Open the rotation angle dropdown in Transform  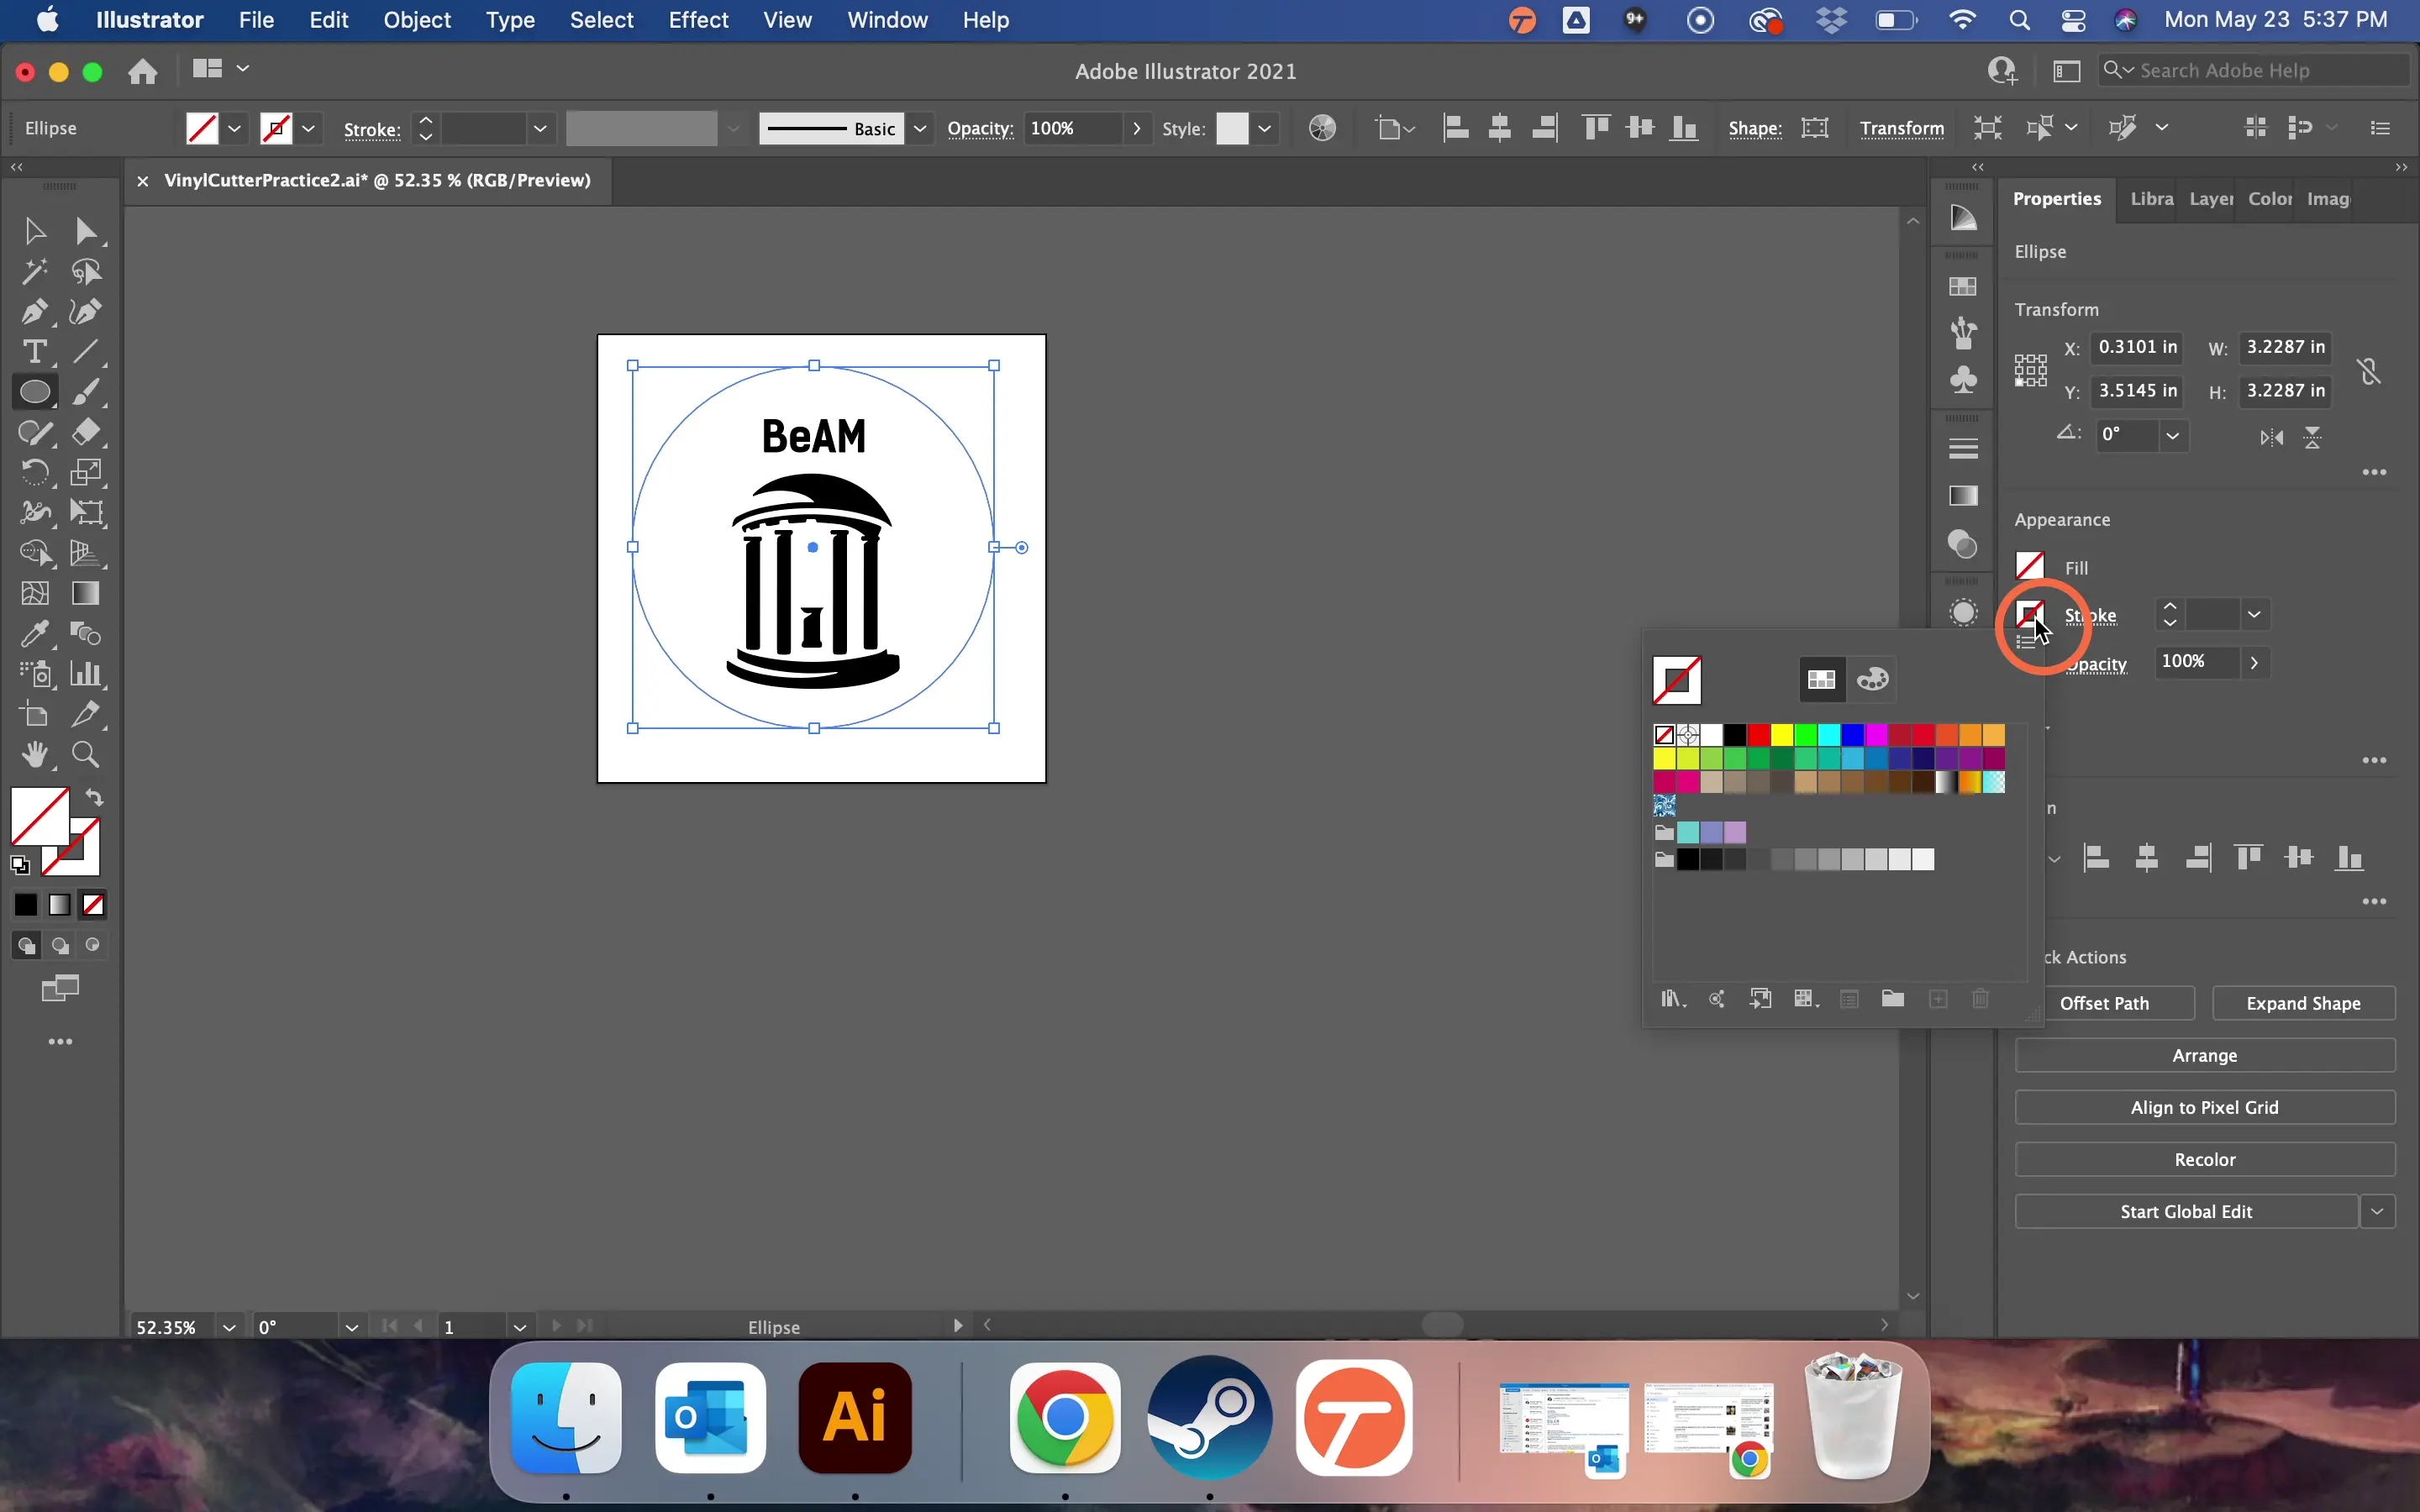pos(2172,435)
